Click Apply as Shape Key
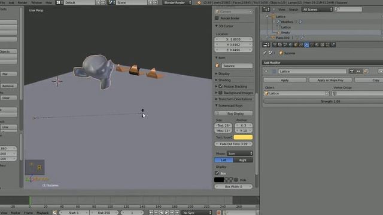The image size is (383, 215). [x=330, y=80]
